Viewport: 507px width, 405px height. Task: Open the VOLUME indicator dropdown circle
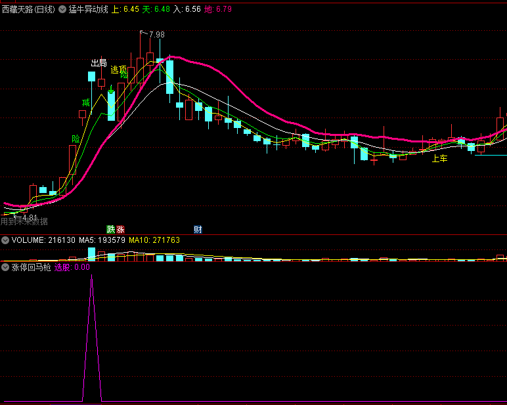(5, 240)
